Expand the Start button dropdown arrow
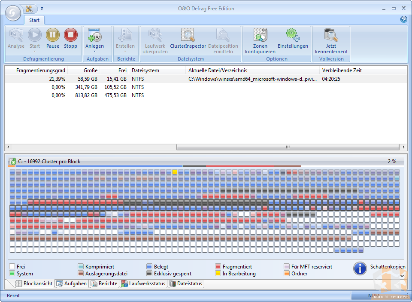The width and height of the screenshot is (412, 302). [x=35, y=51]
